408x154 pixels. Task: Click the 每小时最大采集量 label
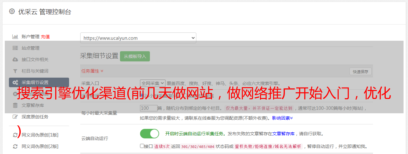click(99, 113)
